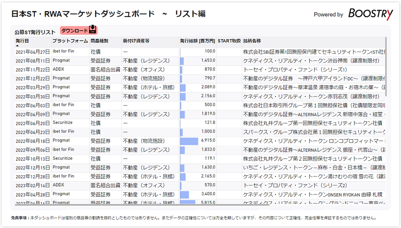Click Progmat in the 2021年08月11日 row

point(61,60)
